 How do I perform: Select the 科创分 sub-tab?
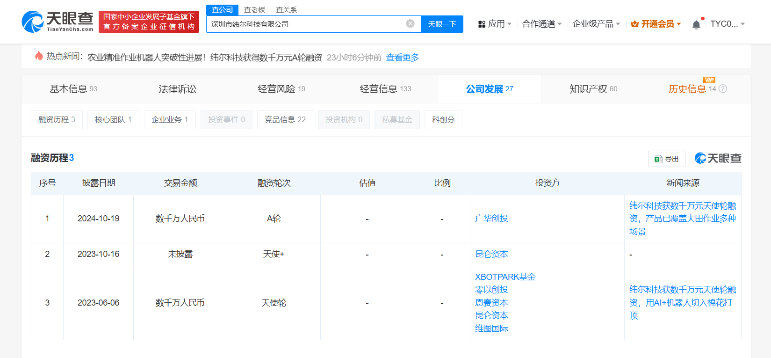click(443, 120)
